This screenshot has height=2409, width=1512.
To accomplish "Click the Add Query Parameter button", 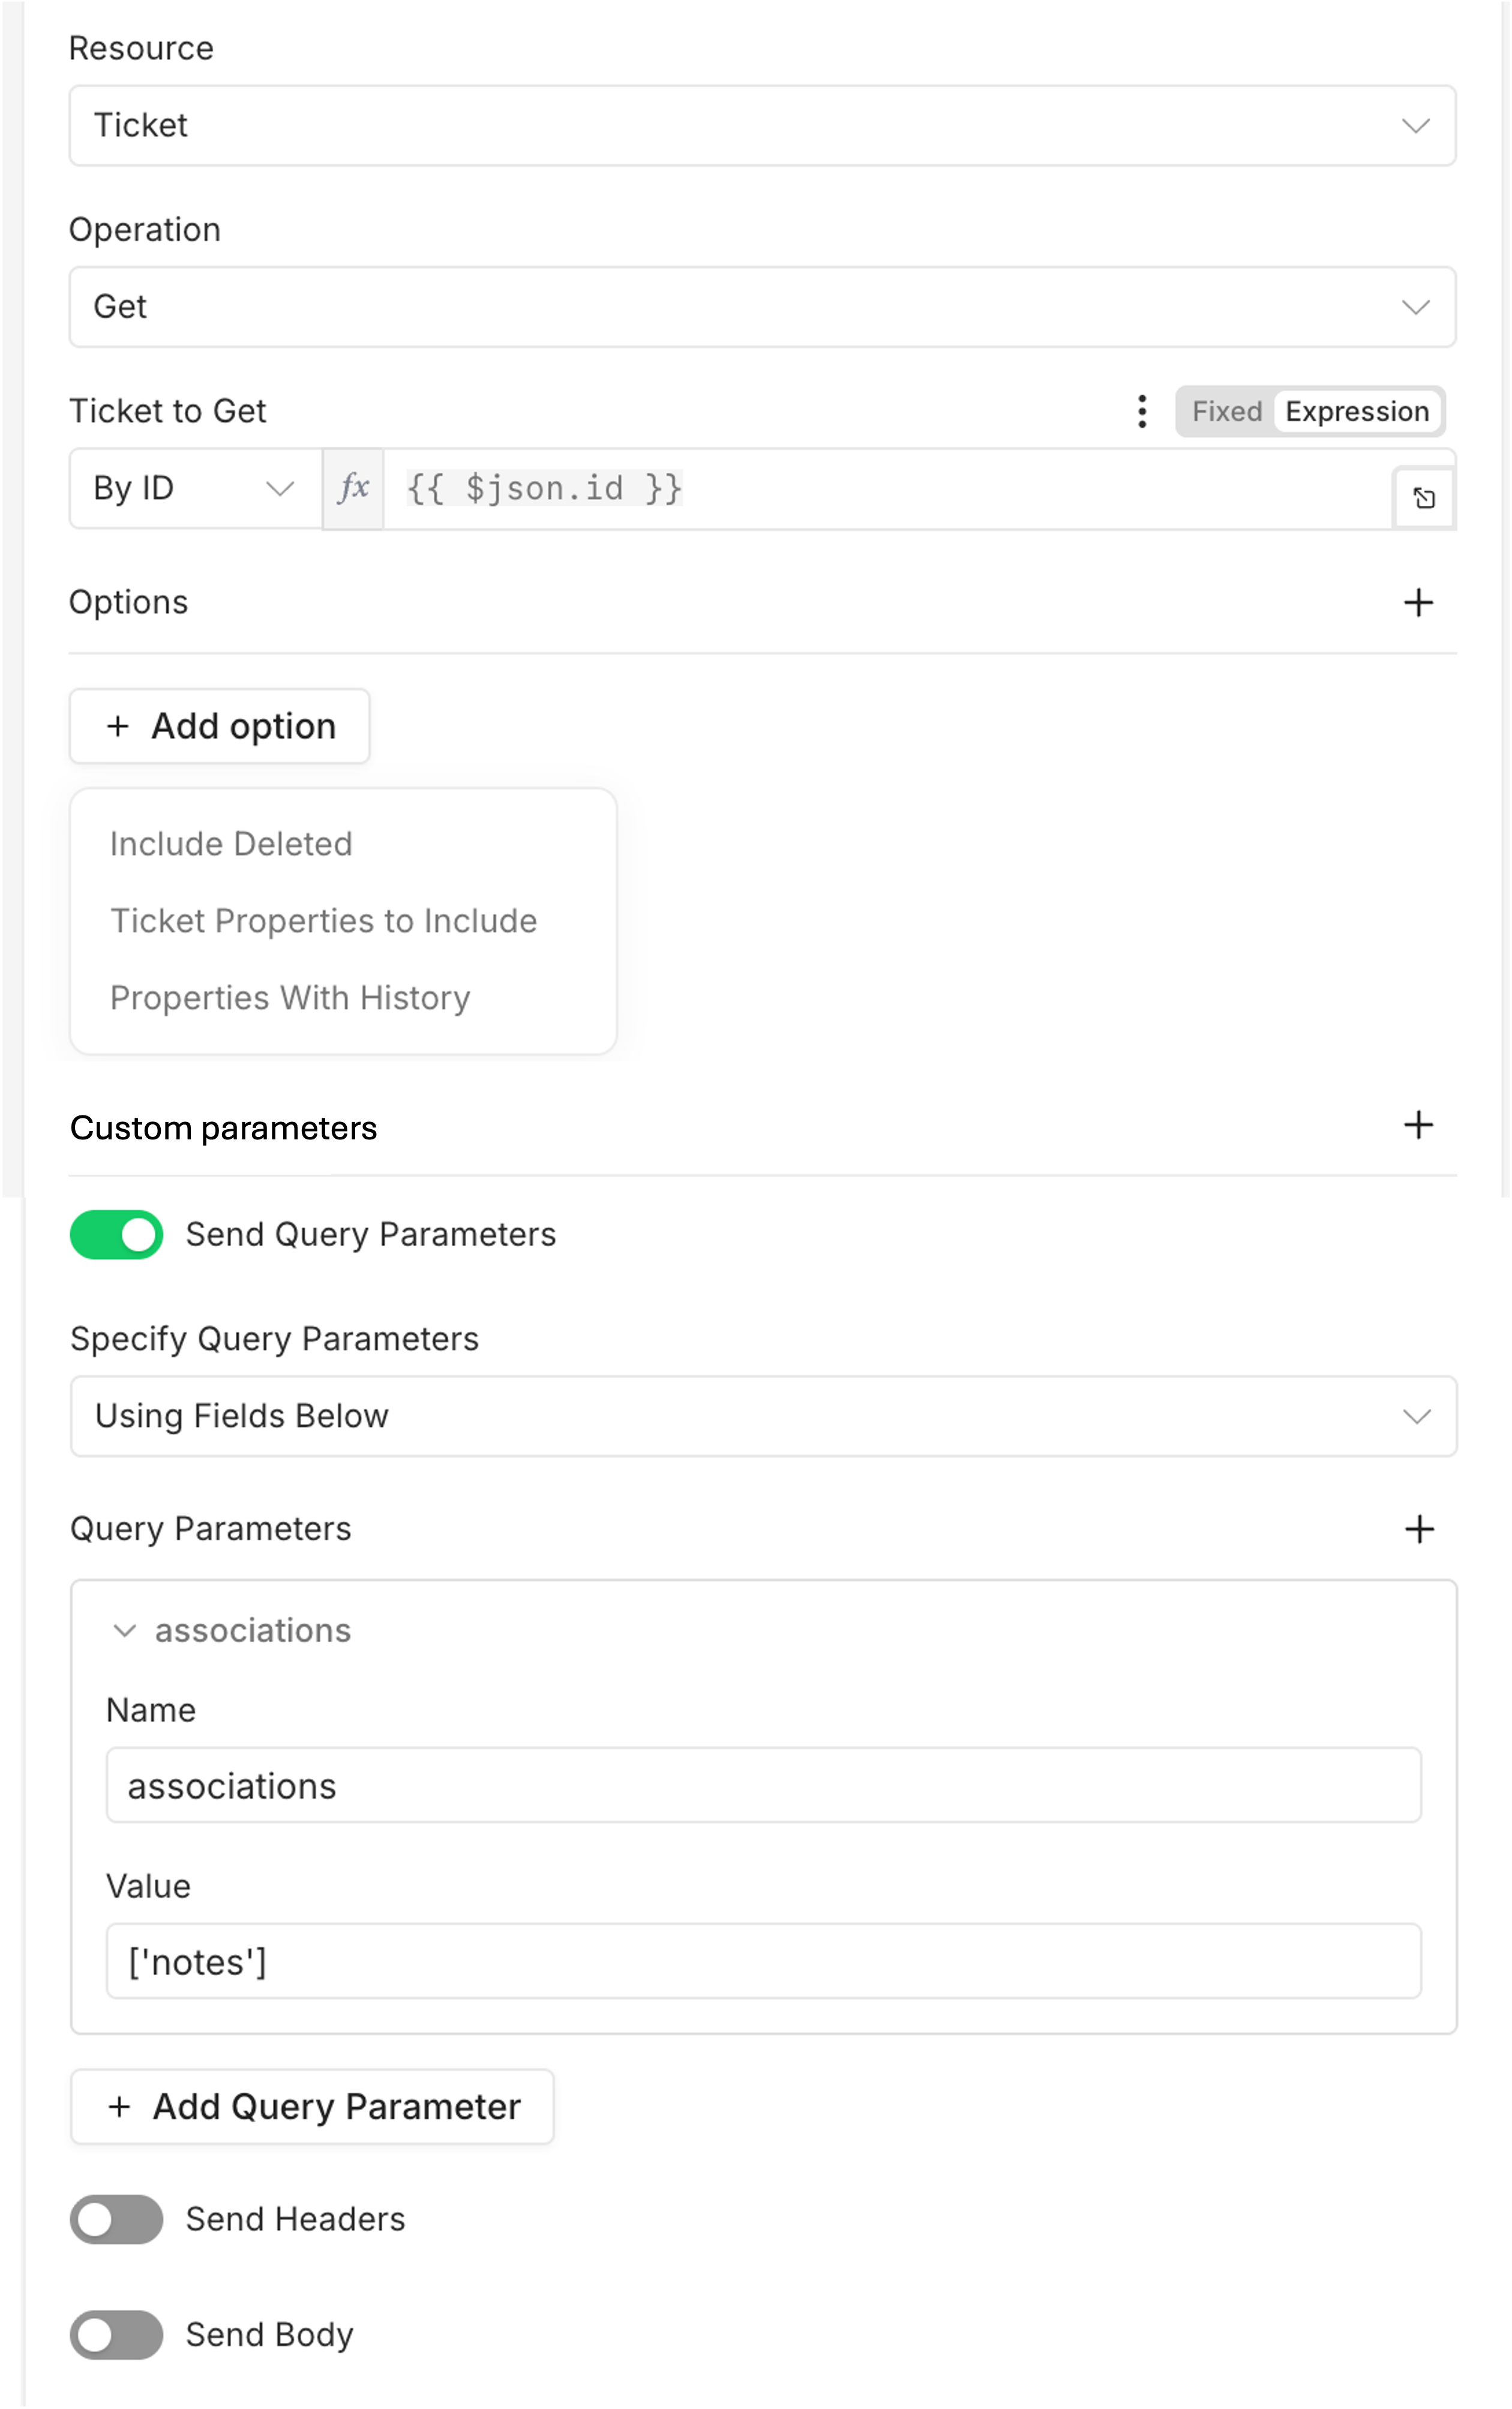I will [x=312, y=2106].
